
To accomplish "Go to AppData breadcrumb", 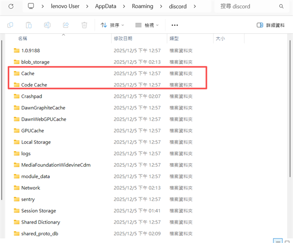I will (x=105, y=6).
